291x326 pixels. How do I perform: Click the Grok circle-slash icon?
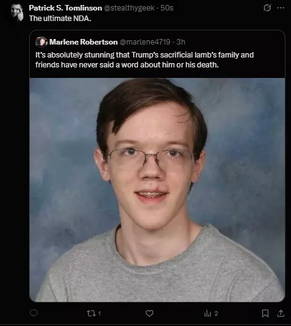point(267,8)
